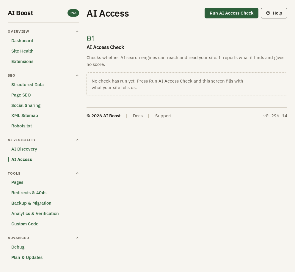Collapse the AI Visibility section chevron
Screen dimensions: 295x272
[77, 140]
